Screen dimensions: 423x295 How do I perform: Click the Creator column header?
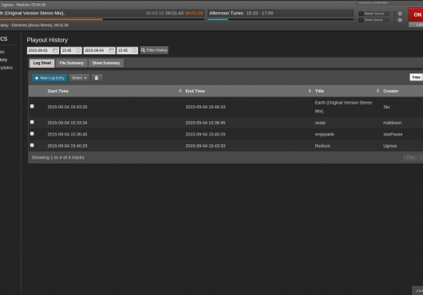pos(391,91)
